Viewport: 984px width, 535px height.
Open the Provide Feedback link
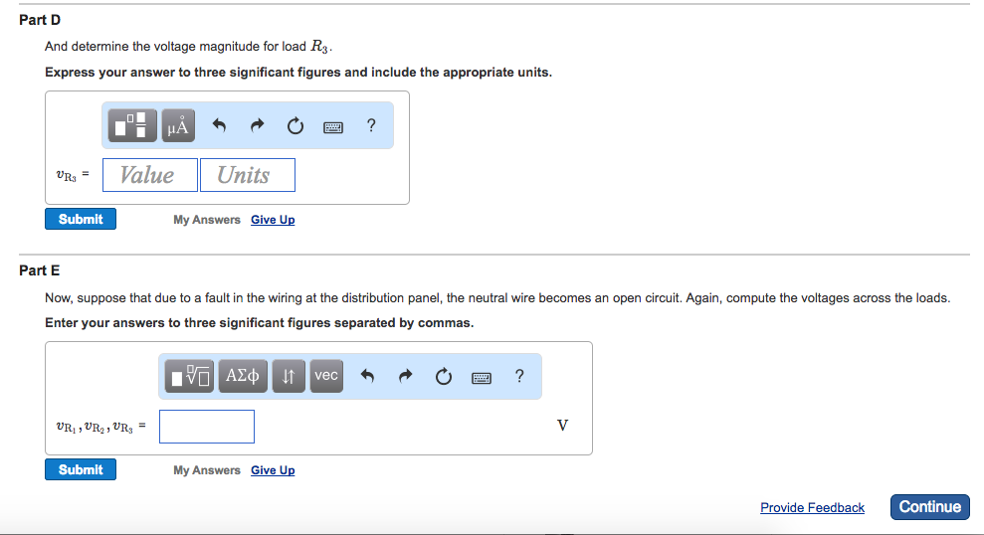[812, 507]
